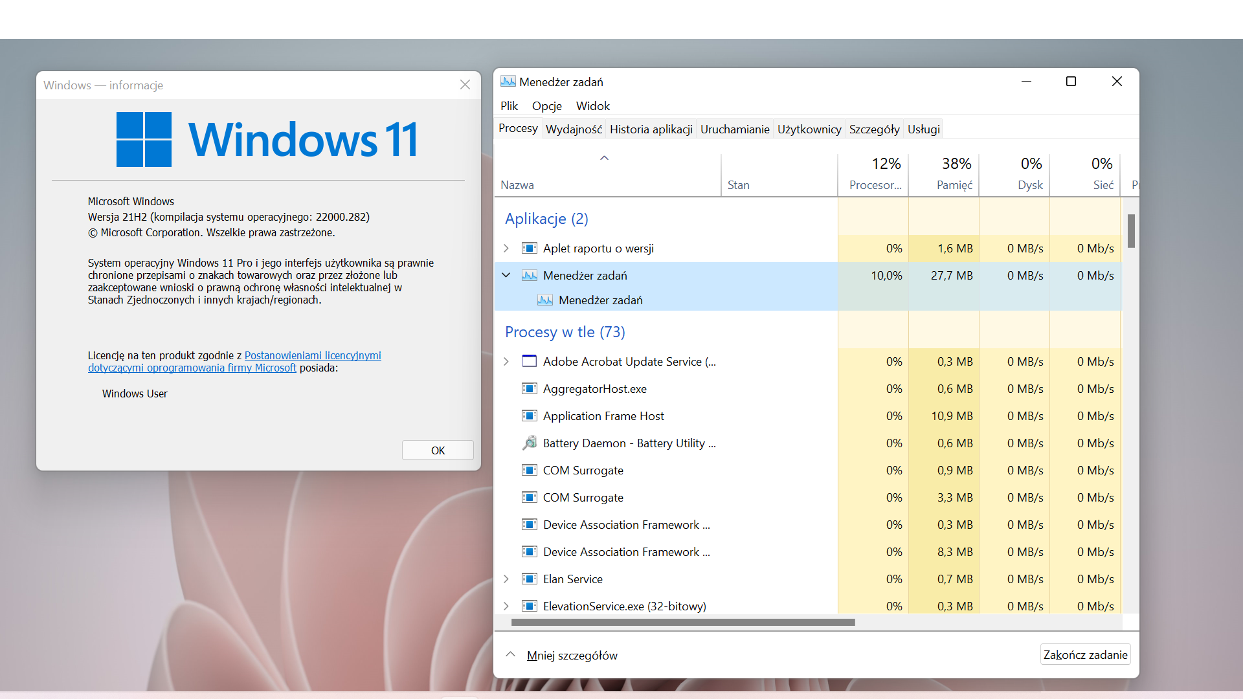This screenshot has height=699, width=1243.
Task: Sort by the Dysk column header
Action: [1014, 175]
